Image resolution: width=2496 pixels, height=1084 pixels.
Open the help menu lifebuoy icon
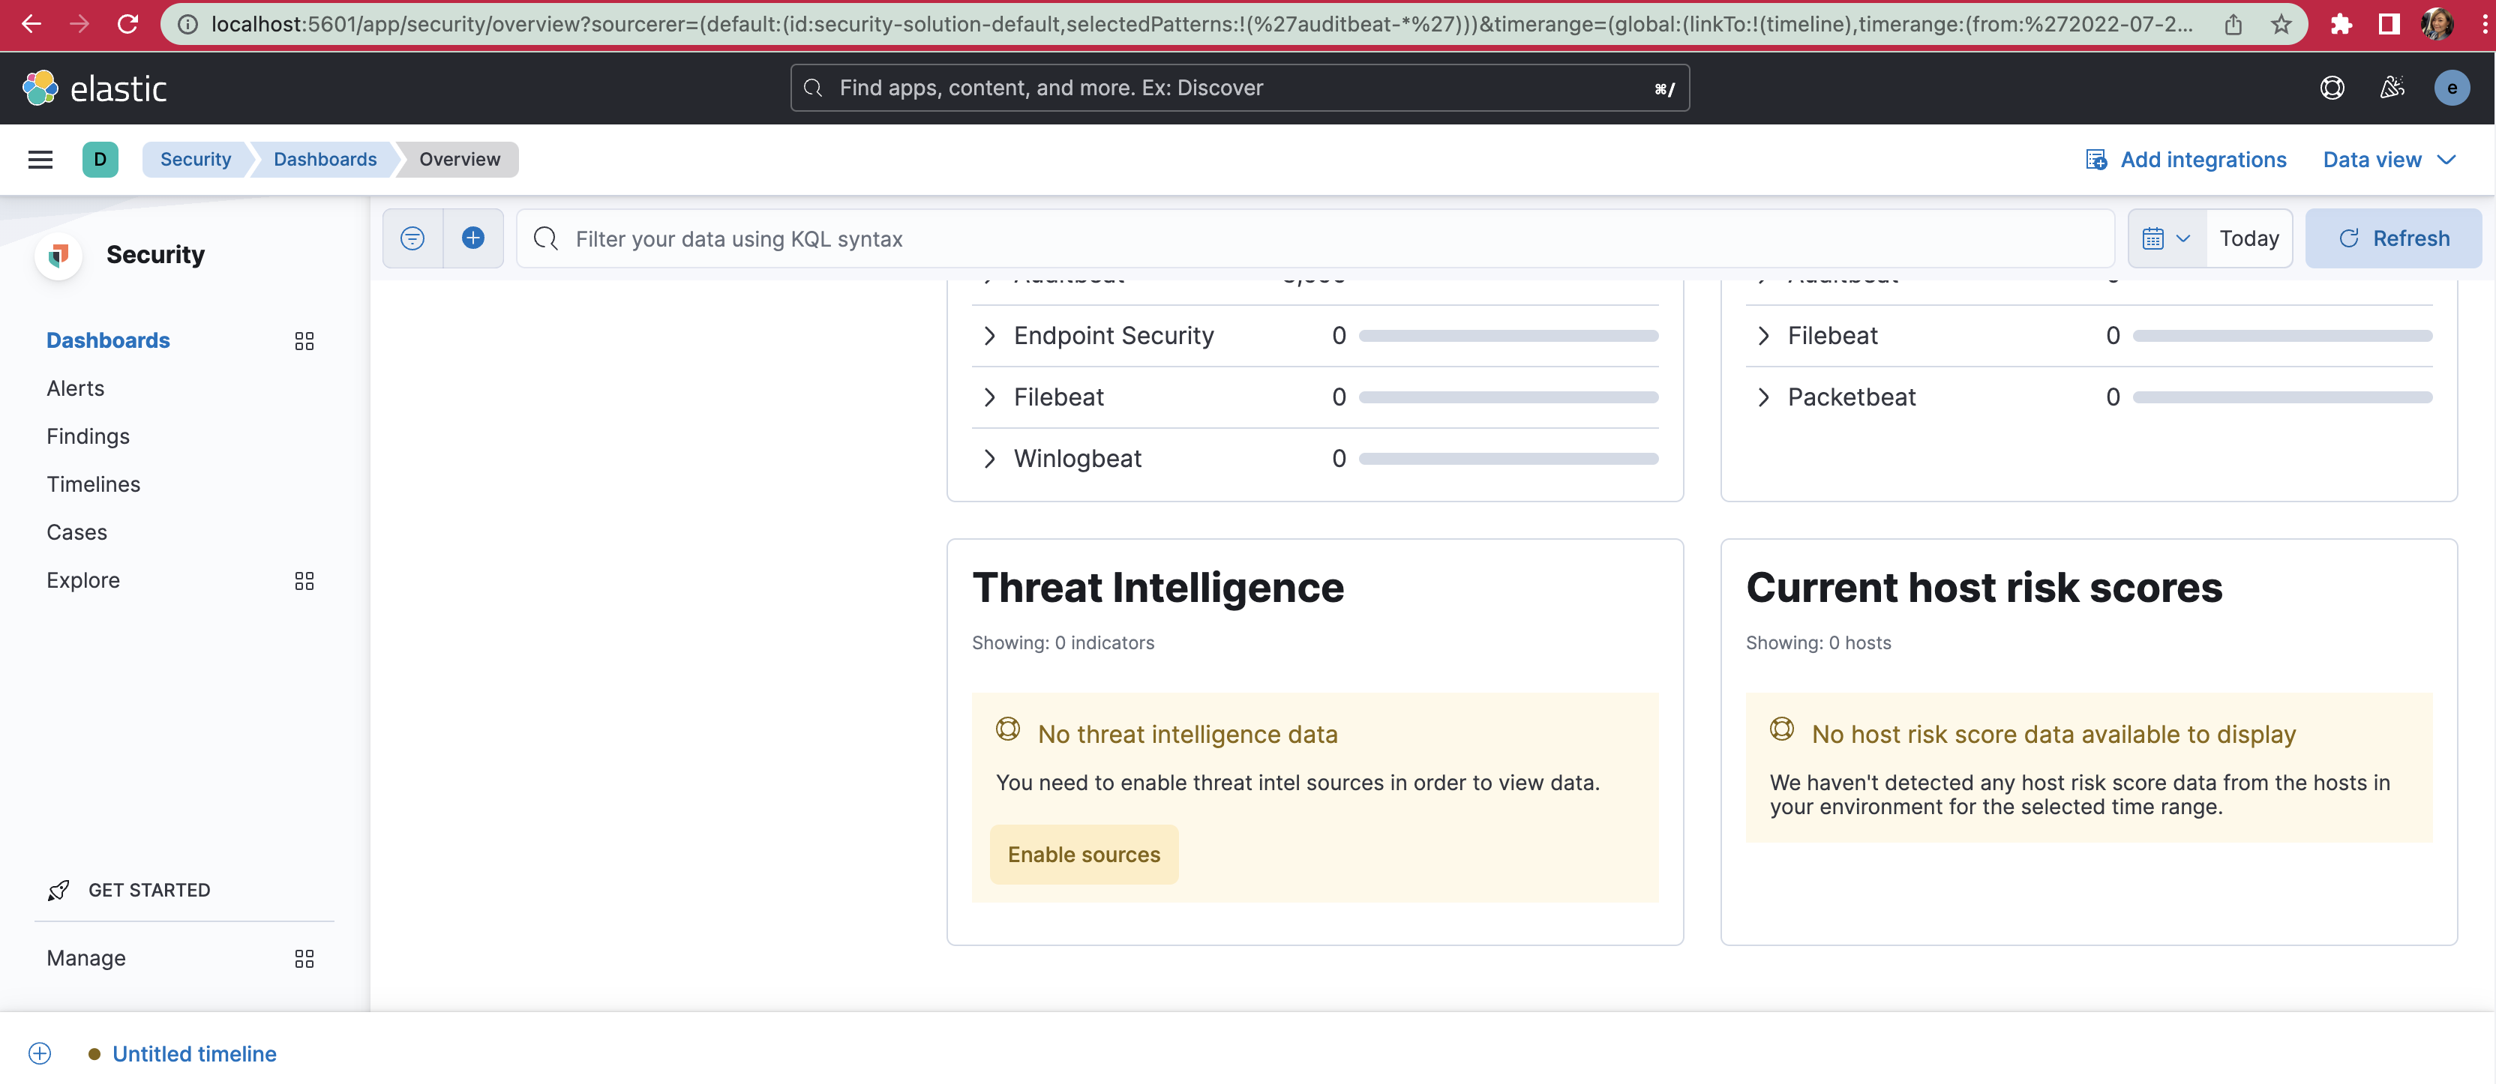[x=2331, y=88]
